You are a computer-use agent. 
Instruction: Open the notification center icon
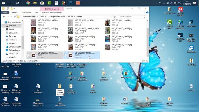coord(194,3)
